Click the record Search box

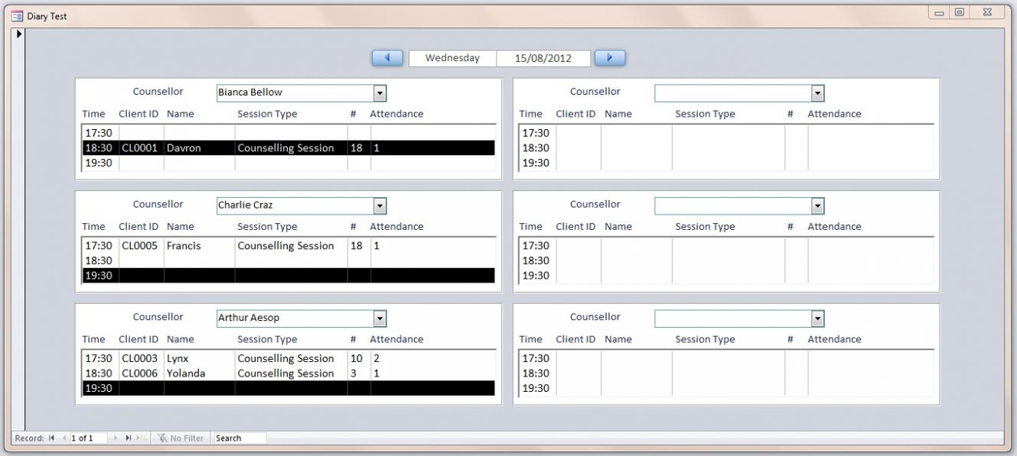(x=240, y=438)
